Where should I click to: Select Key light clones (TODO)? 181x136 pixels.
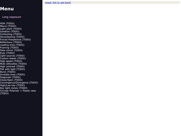pos(14,88)
